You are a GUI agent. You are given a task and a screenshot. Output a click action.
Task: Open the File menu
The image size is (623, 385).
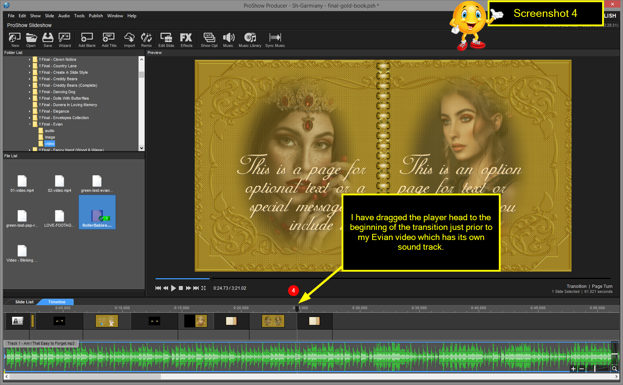tap(11, 16)
